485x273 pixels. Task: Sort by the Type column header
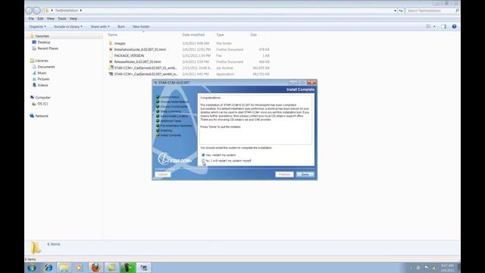point(220,35)
